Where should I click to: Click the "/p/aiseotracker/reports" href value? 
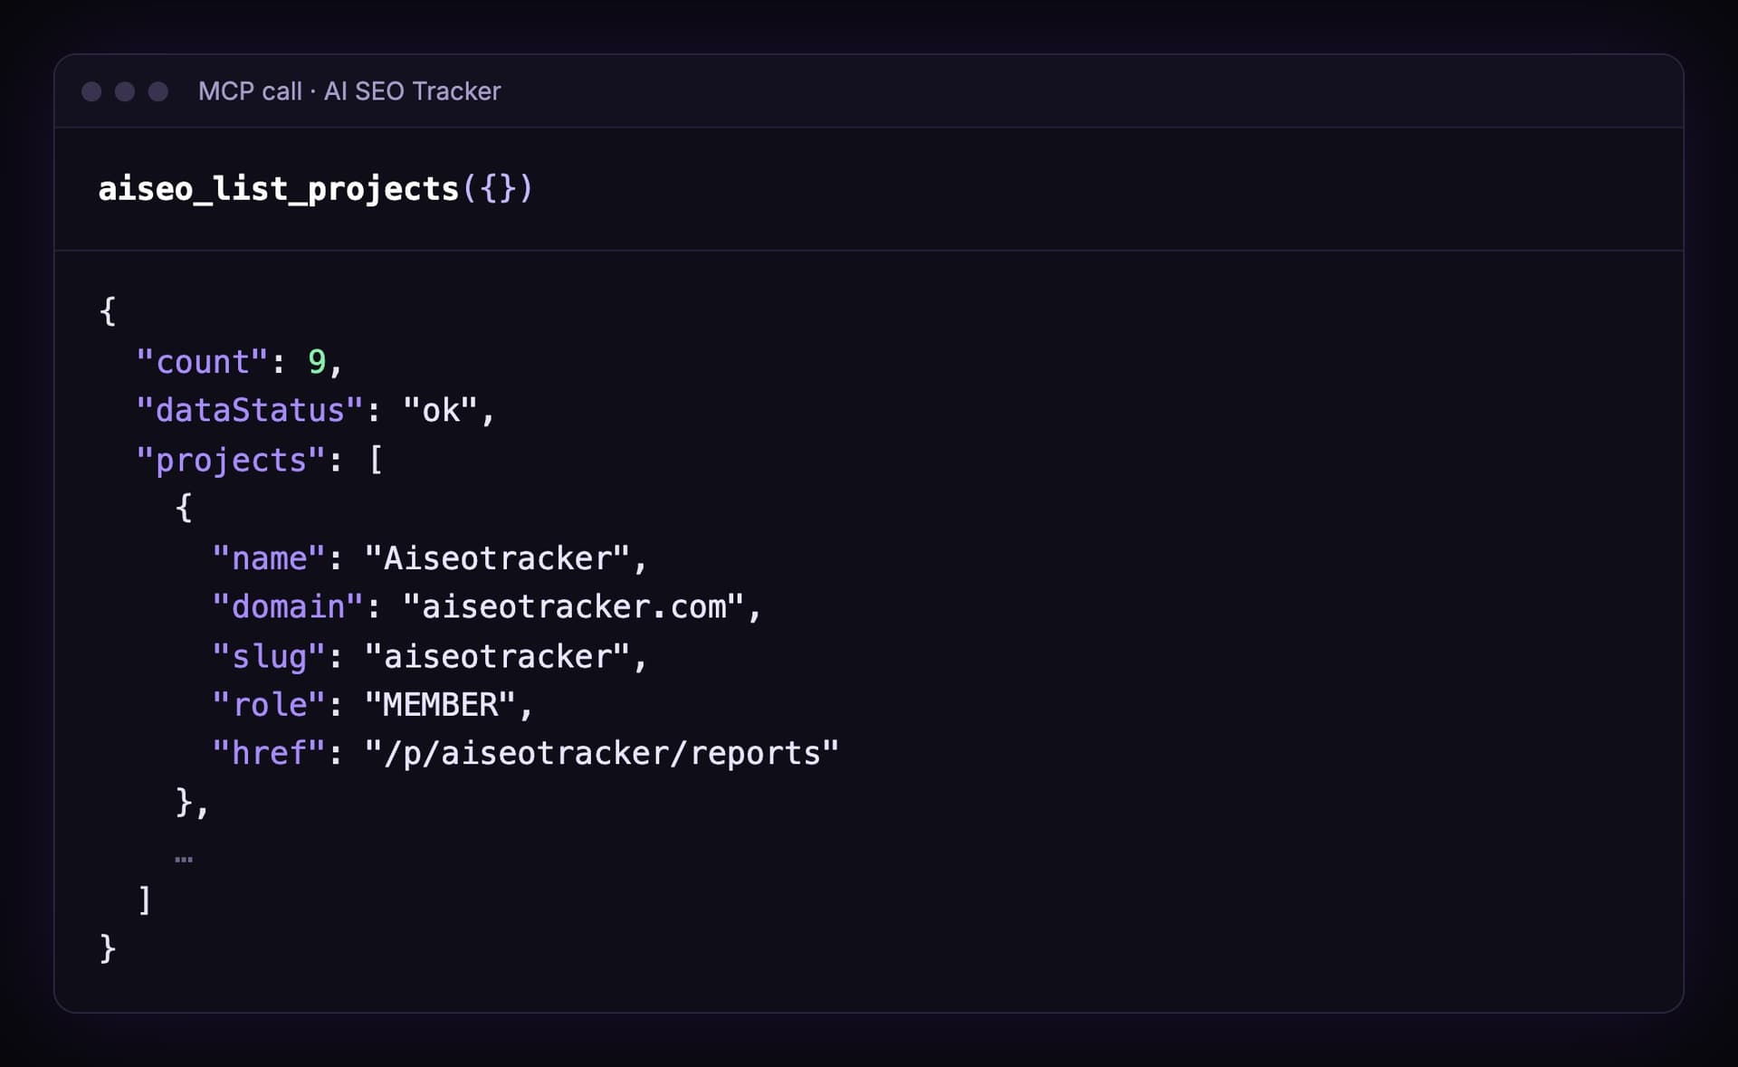(602, 753)
